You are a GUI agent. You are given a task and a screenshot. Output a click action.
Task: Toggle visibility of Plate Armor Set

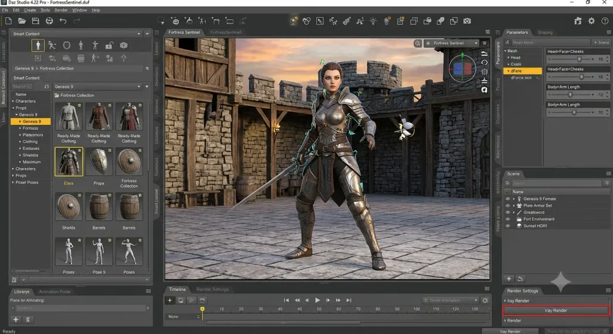click(508, 206)
